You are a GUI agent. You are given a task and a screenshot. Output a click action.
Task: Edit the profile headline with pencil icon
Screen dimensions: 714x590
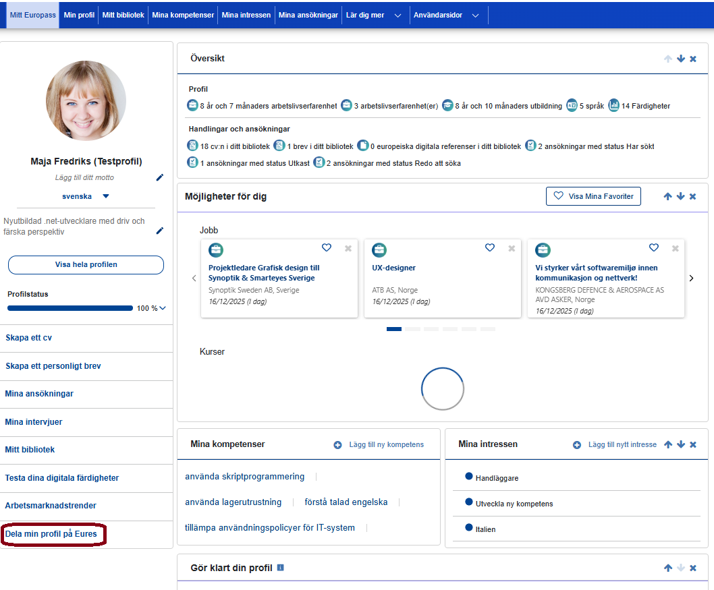tap(160, 231)
